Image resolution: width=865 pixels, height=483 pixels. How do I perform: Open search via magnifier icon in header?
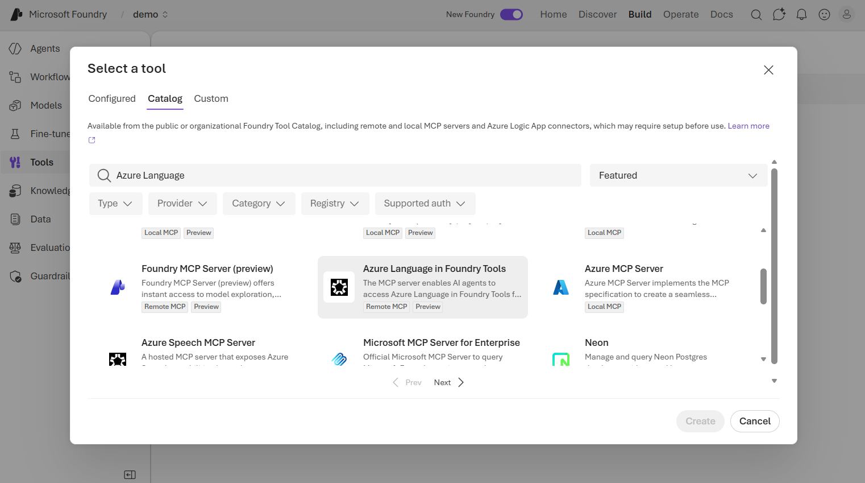click(756, 15)
